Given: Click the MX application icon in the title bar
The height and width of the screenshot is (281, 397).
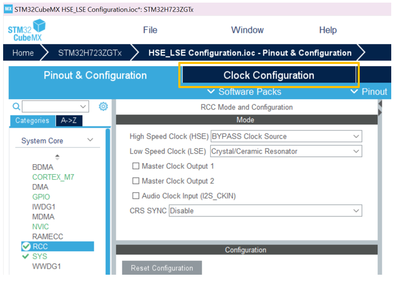Looking at the screenshot, I should tap(8, 9).
